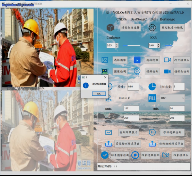Click the blue ALL icon
Screen dimensions: 192x176
click(152, 98)
